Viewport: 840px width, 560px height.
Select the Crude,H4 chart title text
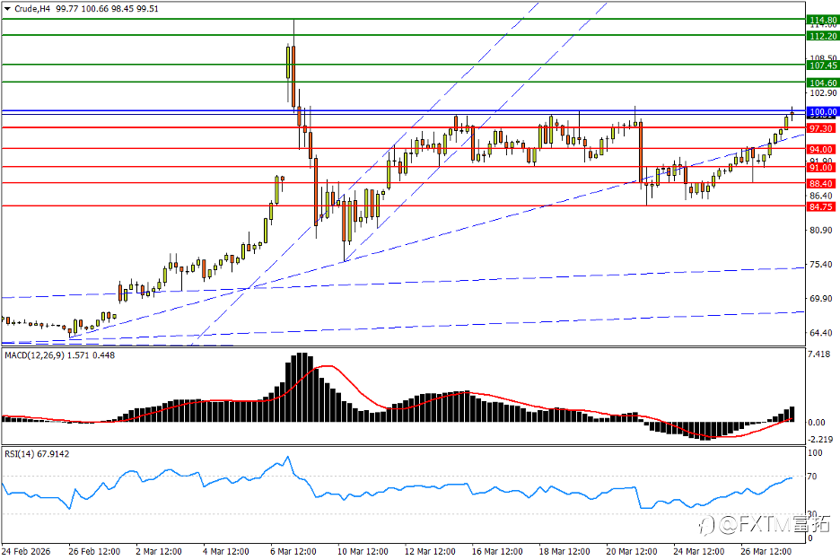click(32, 9)
